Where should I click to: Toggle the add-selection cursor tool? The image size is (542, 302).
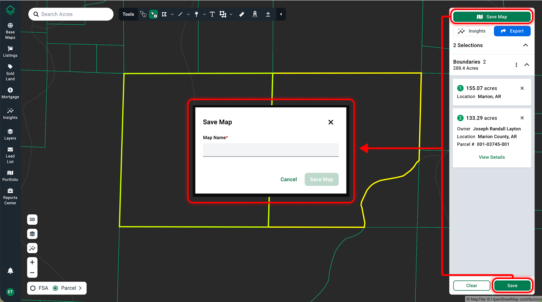[154, 14]
